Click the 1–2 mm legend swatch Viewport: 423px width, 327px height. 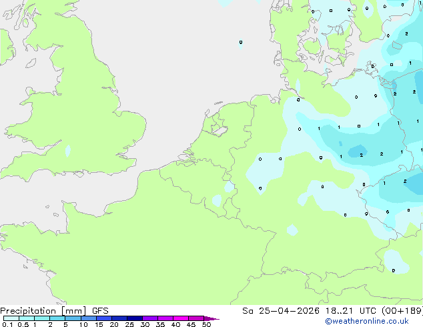coord(42,318)
